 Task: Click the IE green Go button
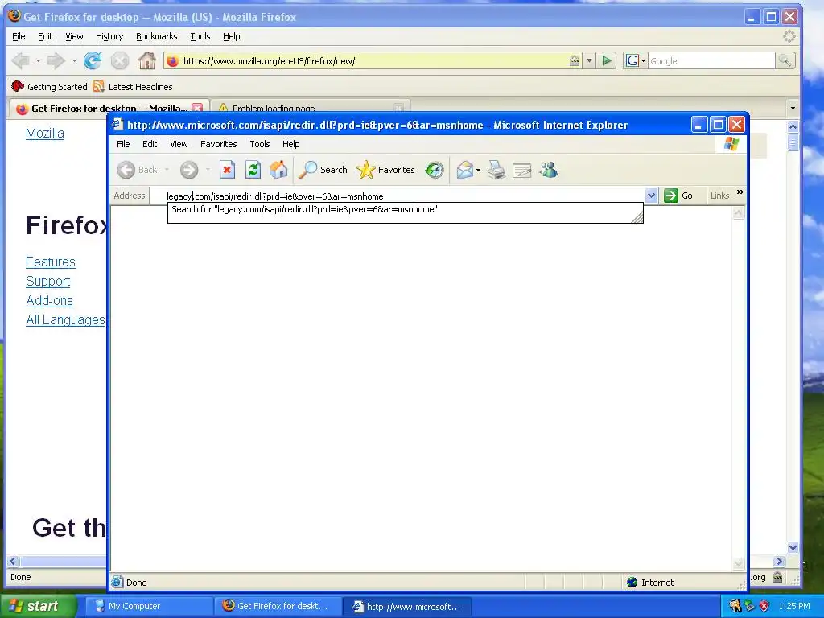[678, 196]
